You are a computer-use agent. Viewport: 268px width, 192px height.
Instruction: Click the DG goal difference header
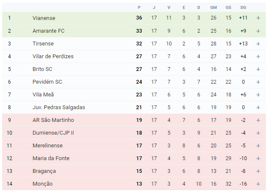(x=243, y=8)
